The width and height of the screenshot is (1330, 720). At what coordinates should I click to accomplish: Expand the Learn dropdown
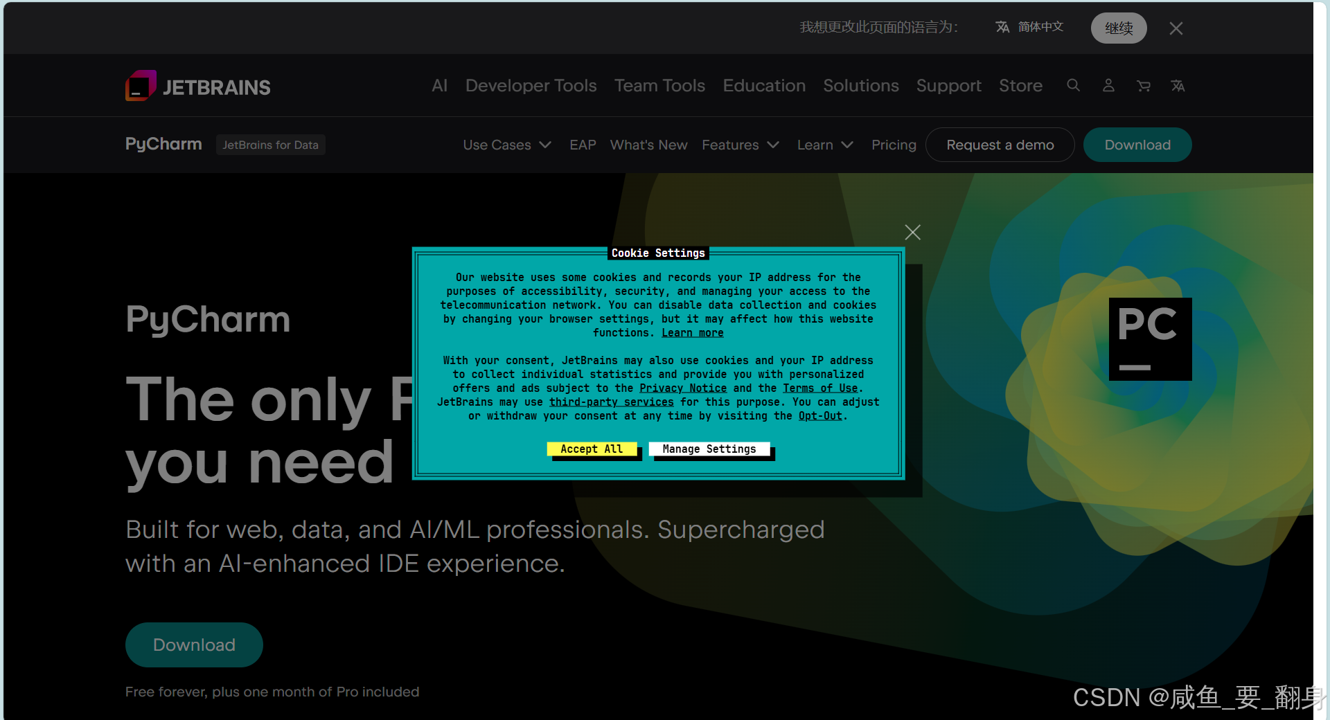click(x=825, y=145)
